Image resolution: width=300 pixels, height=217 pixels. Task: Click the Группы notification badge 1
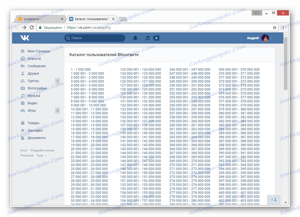pos(57,81)
